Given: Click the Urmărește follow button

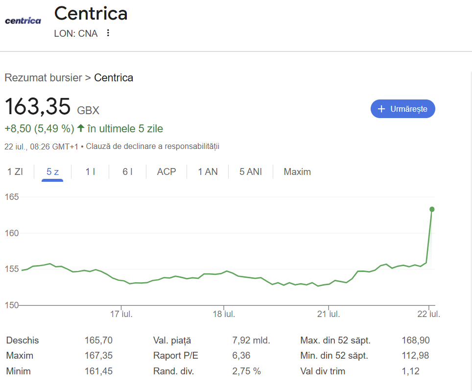Looking at the screenshot, I should (x=403, y=109).
